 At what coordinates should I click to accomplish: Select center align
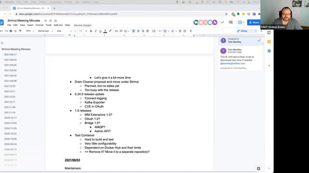tap(139, 31)
